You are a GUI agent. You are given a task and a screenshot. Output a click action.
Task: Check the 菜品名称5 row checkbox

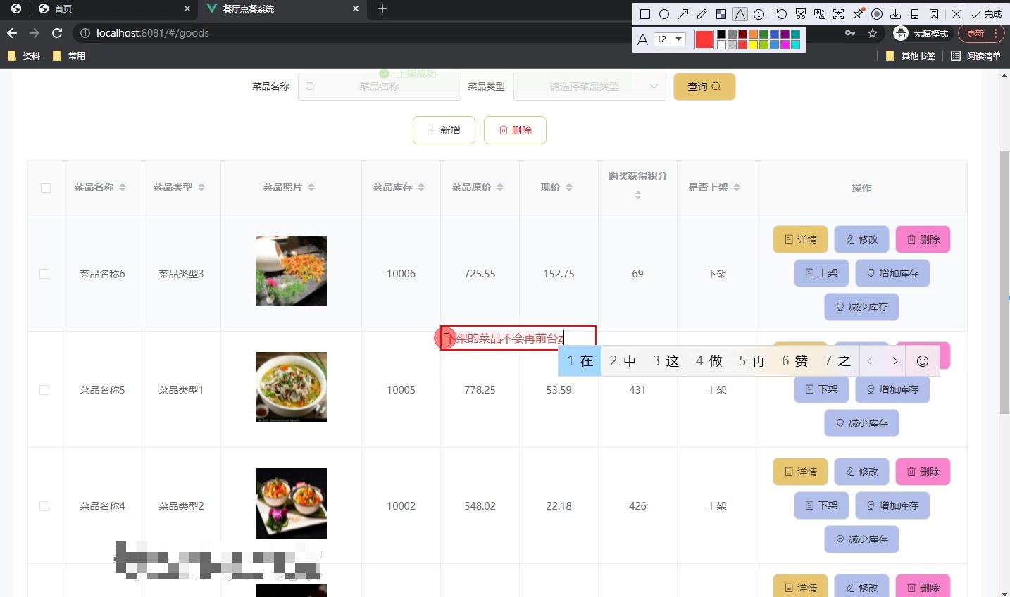[44, 390]
